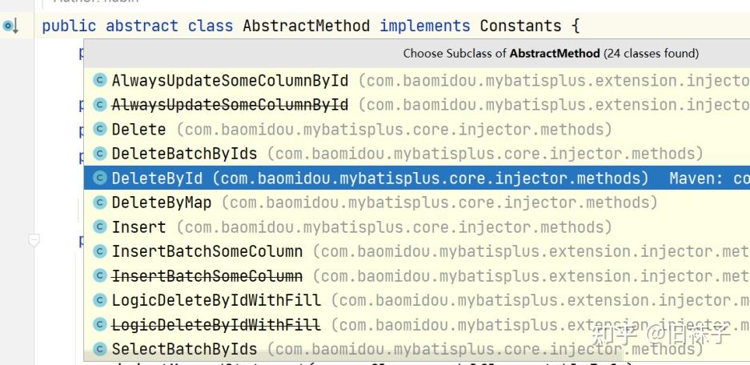Choose the DeleteByMap subclass entry
The width and height of the screenshot is (750, 365).
pos(162,203)
